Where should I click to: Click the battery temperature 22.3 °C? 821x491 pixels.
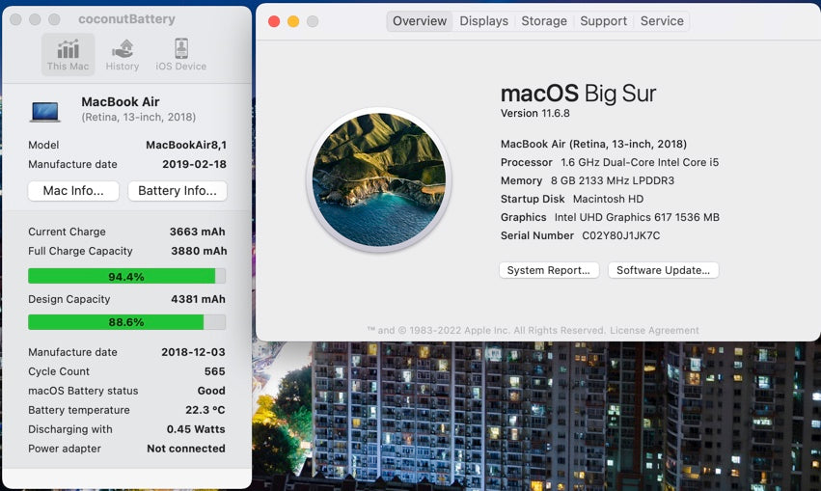(205, 410)
